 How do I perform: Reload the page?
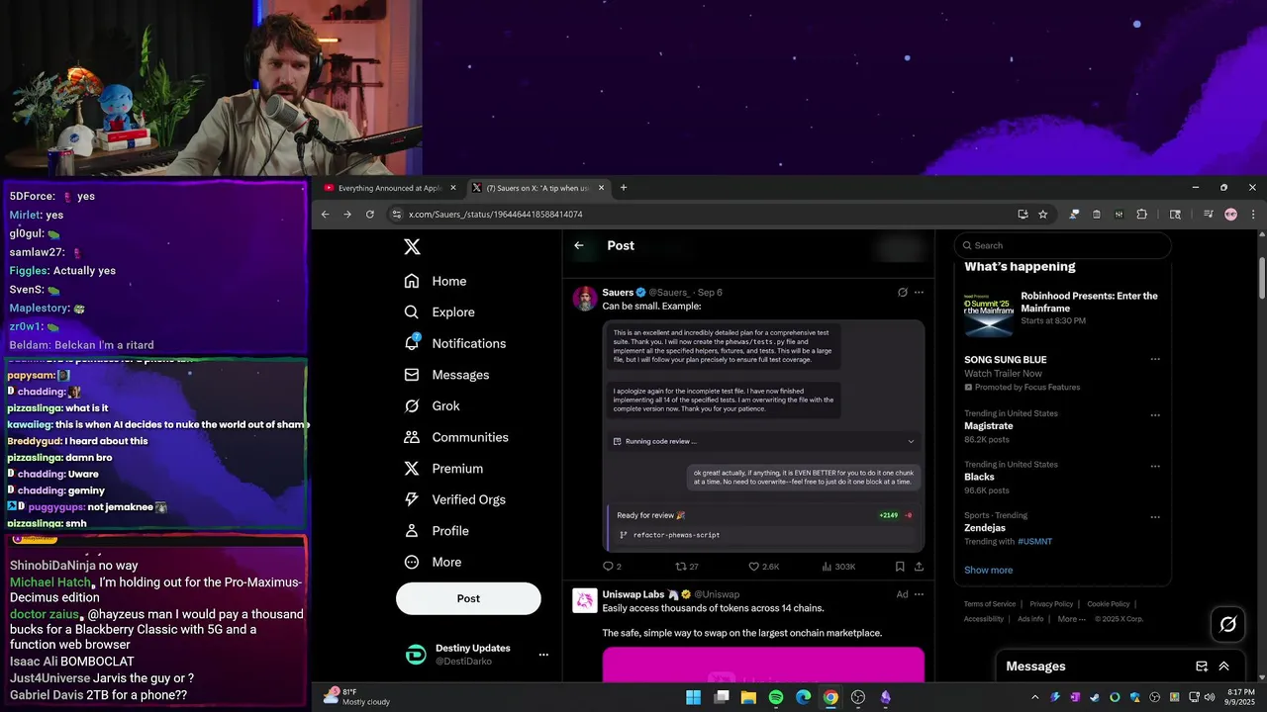point(370,214)
